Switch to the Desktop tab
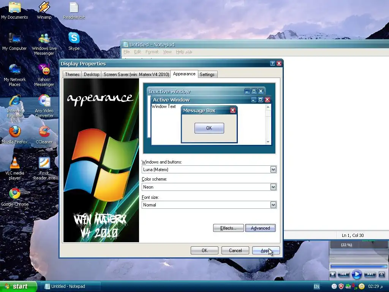The image size is (389, 292). click(x=92, y=74)
